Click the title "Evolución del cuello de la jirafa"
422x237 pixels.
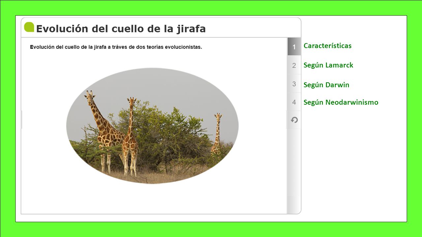click(121, 29)
